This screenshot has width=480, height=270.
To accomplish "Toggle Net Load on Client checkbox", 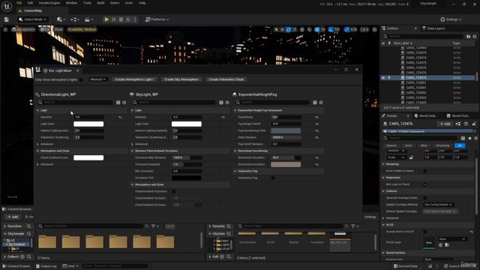I will coord(425,184).
